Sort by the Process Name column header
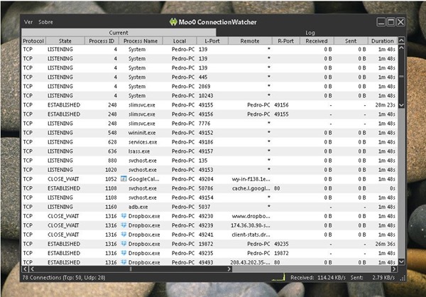The height and width of the screenshot is (297, 426). coord(141,40)
